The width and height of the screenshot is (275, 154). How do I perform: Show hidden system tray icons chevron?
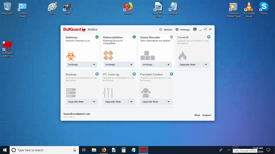click(x=229, y=150)
